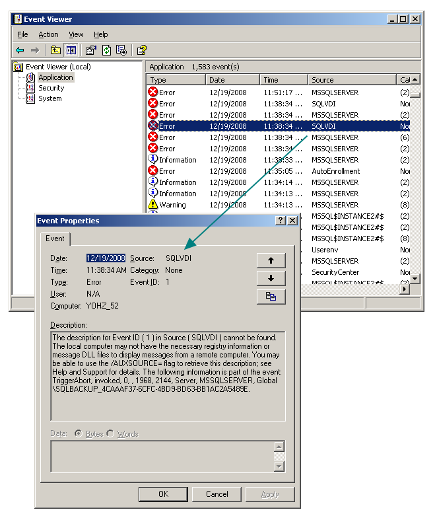
Task: Select the Security log in the tree
Action: pos(51,88)
